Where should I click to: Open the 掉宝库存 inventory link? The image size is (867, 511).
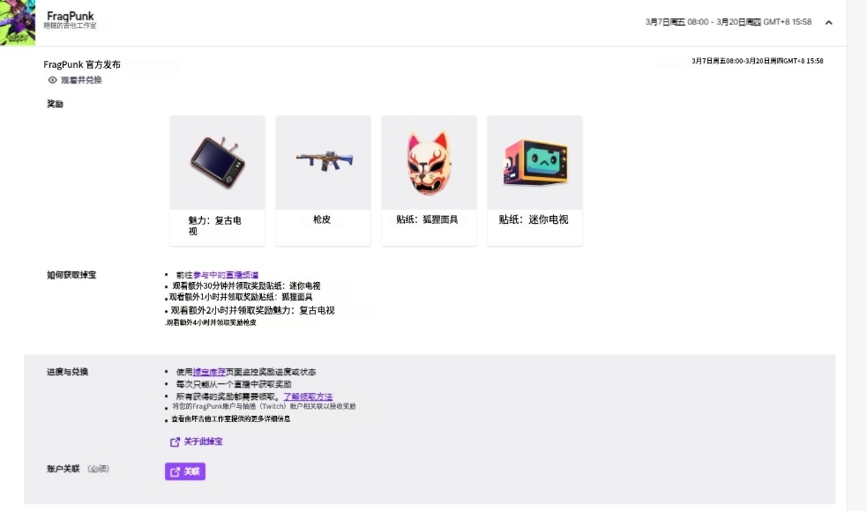pyautogui.click(x=209, y=372)
